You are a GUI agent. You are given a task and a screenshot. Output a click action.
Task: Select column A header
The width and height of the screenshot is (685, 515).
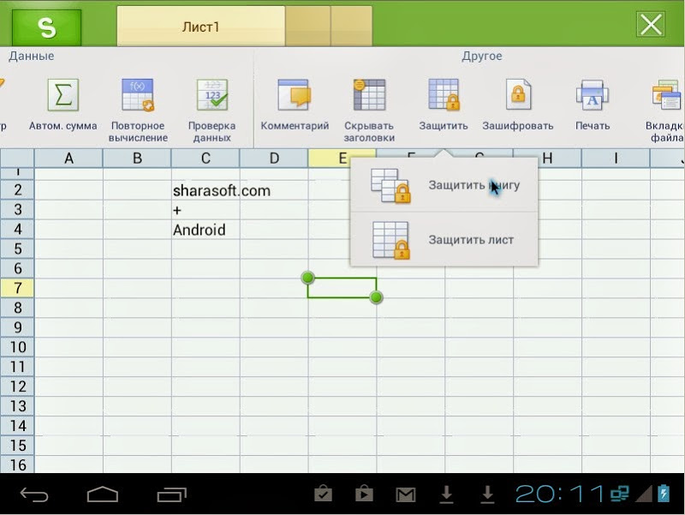(68, 159)
